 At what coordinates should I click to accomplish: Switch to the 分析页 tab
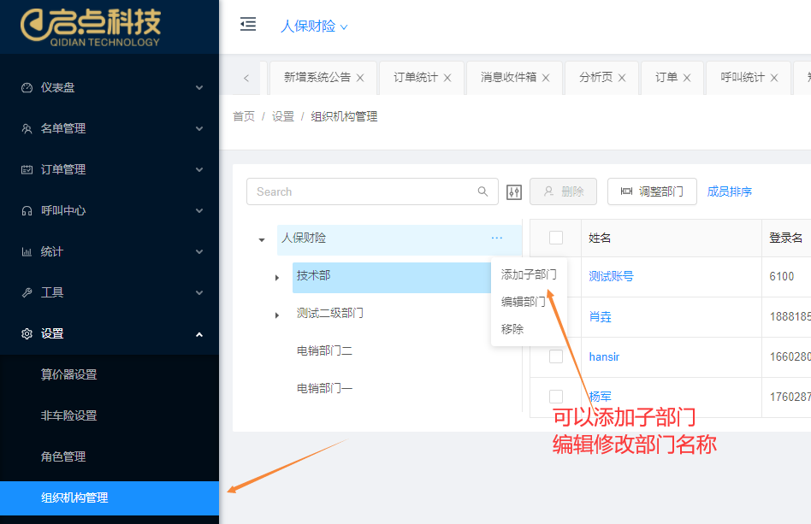tap(595, 78)
